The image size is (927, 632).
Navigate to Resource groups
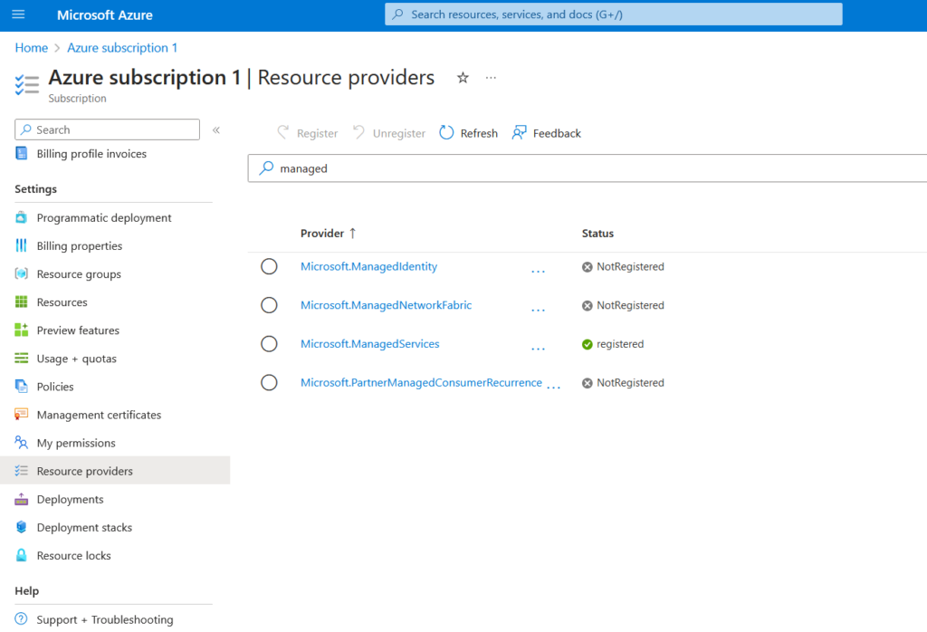[x=79, y=274]
